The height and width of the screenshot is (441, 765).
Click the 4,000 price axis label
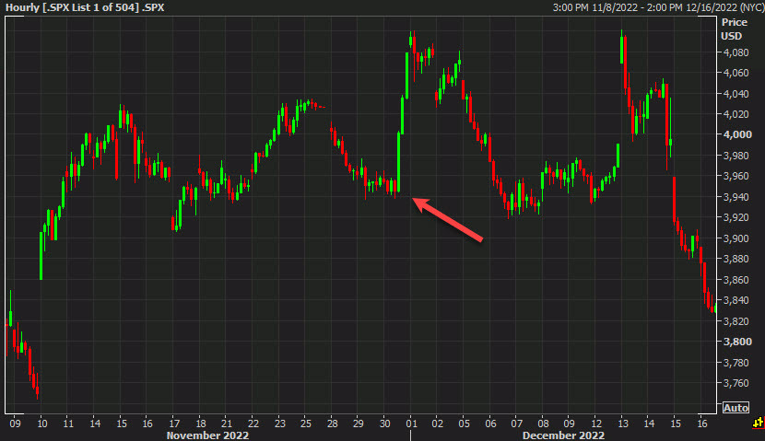[737, 134]
